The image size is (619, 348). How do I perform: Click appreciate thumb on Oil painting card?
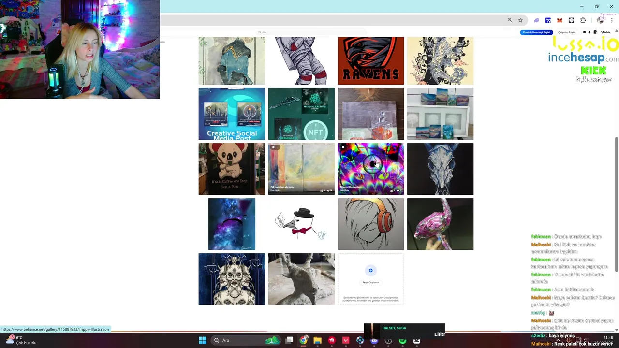pos(322,190)
